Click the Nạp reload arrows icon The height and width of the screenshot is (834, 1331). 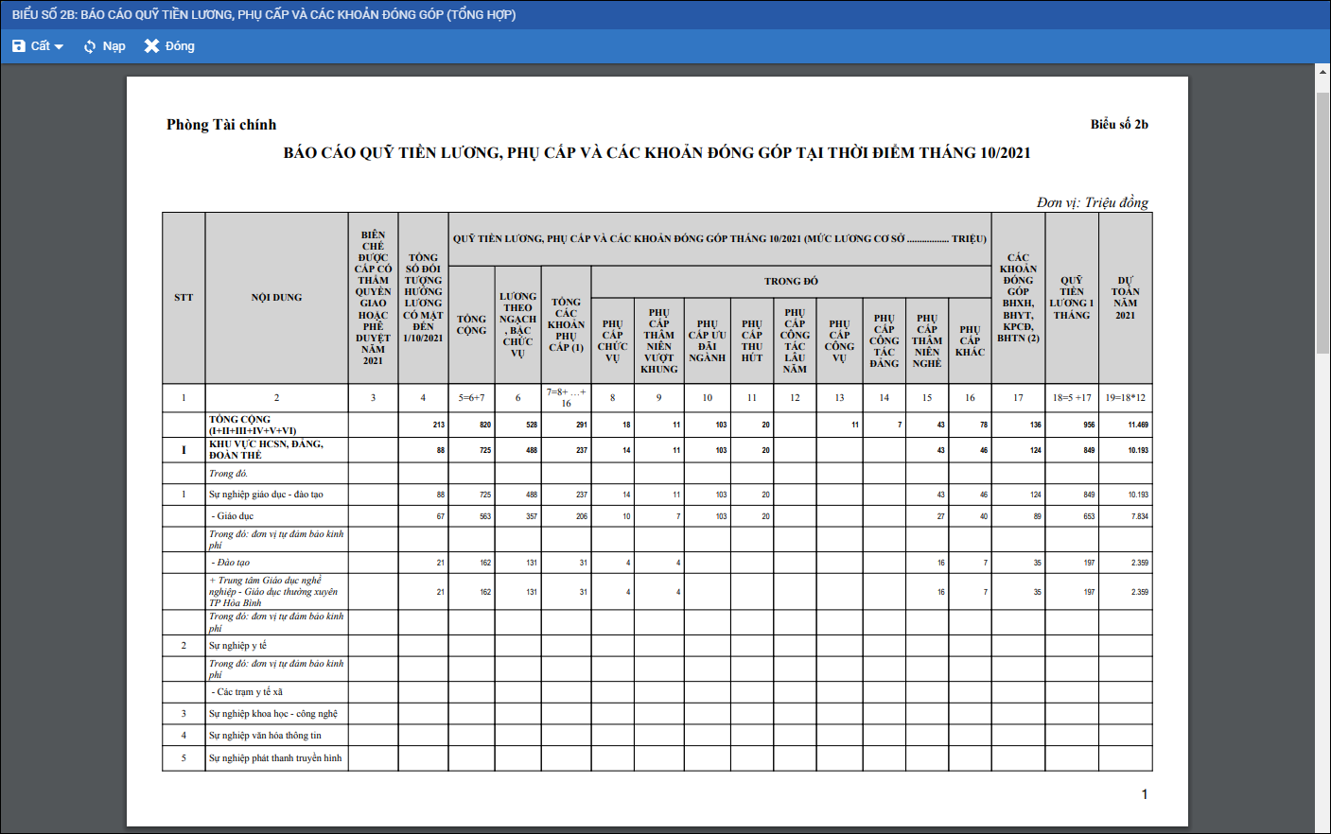[90, 46]
